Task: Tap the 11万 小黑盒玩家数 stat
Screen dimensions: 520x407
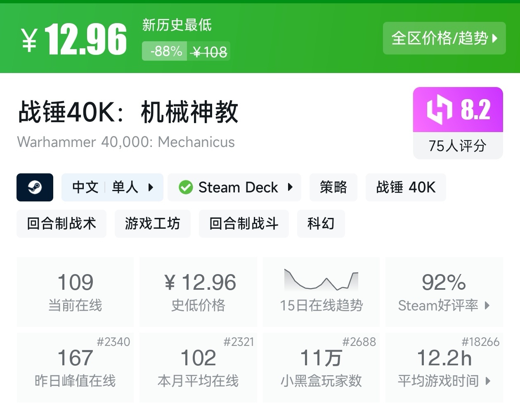Action: (321, 368)
